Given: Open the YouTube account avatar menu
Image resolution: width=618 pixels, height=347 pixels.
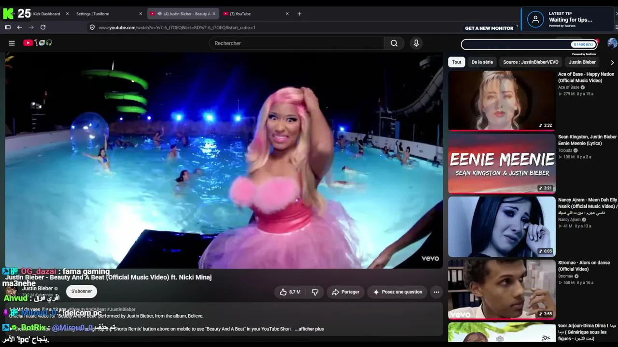Looking at the screenshot, I should click(x=612, y=43).
